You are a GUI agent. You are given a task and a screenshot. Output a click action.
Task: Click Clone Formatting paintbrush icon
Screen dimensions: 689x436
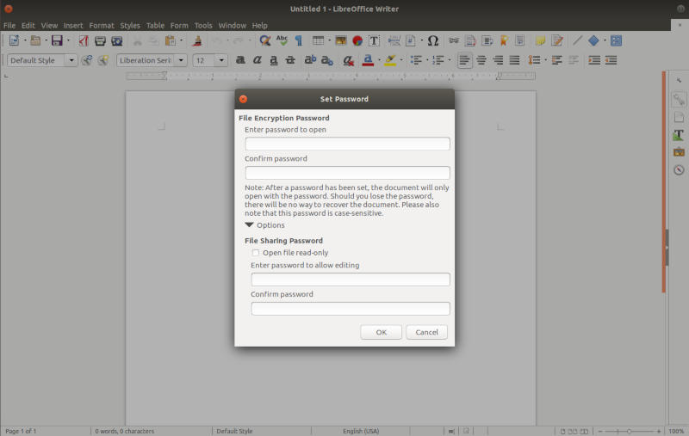pyautogui.click(x=197, y=40)
